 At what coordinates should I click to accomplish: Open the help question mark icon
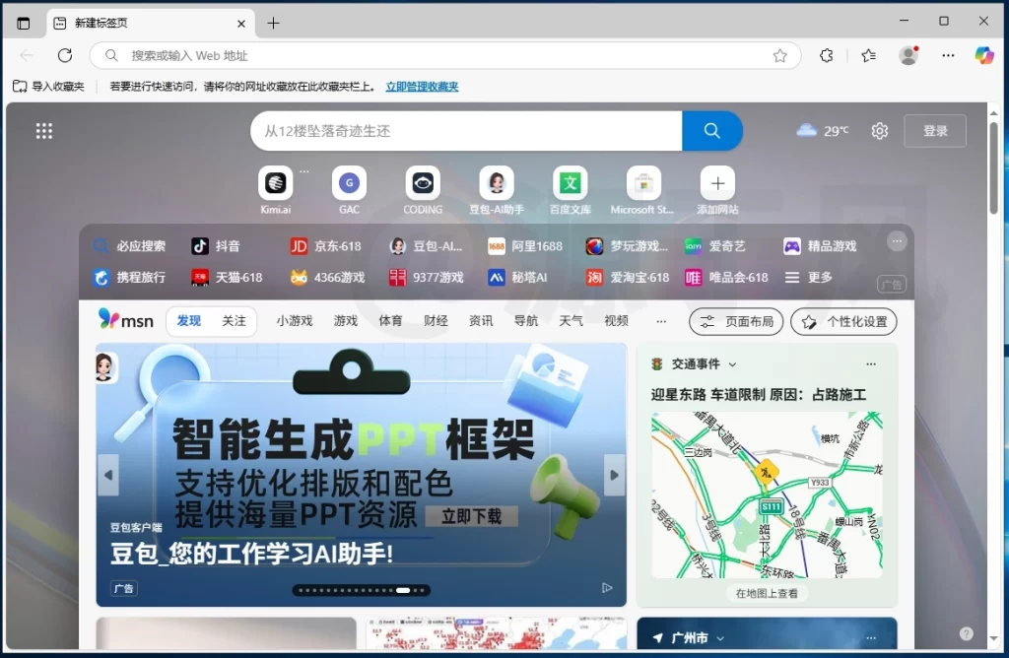coord(966,633)
